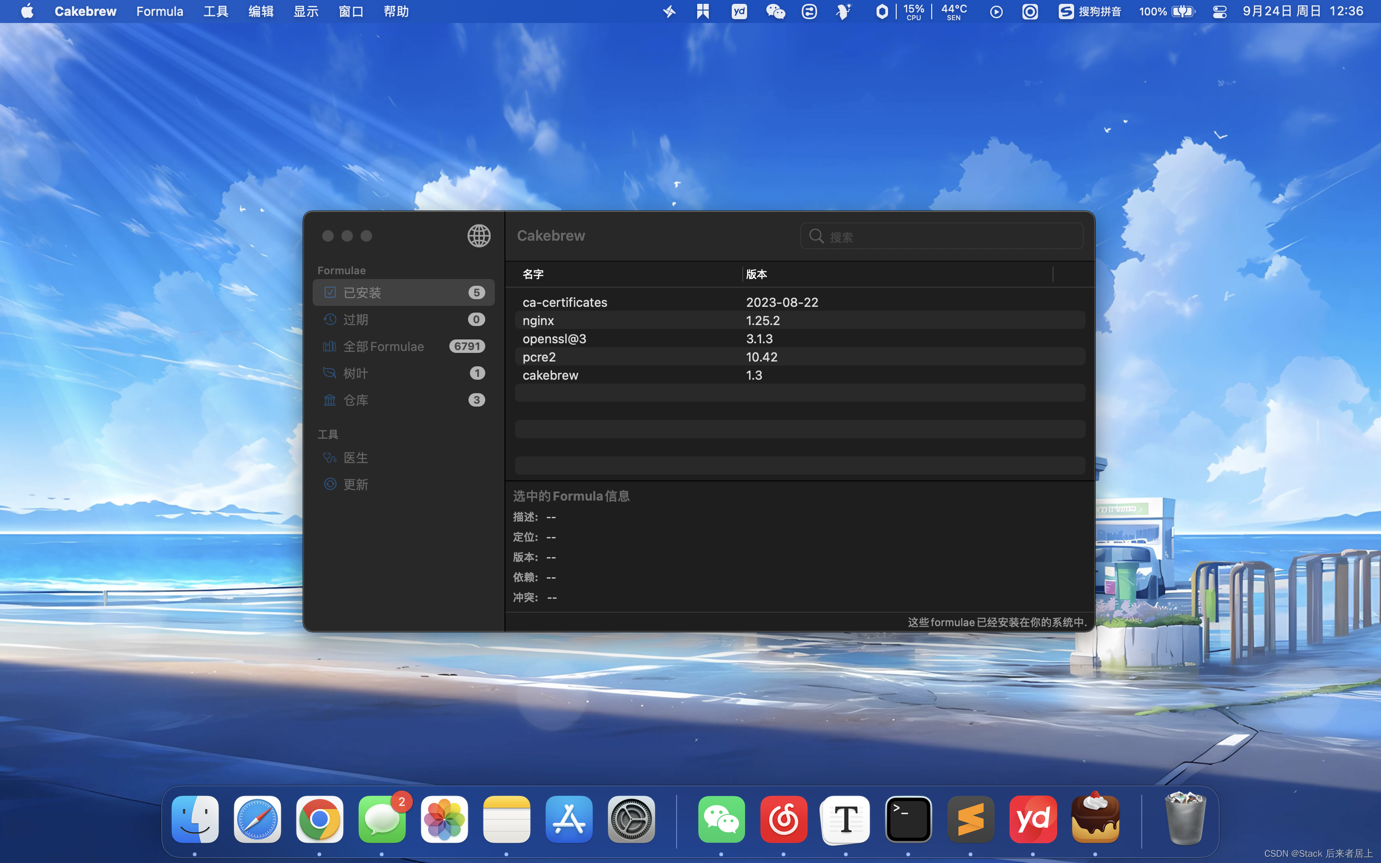Screen dimensions: 1381x863
Task: Click the 44°C sensor status item
Action: point(954,12)
